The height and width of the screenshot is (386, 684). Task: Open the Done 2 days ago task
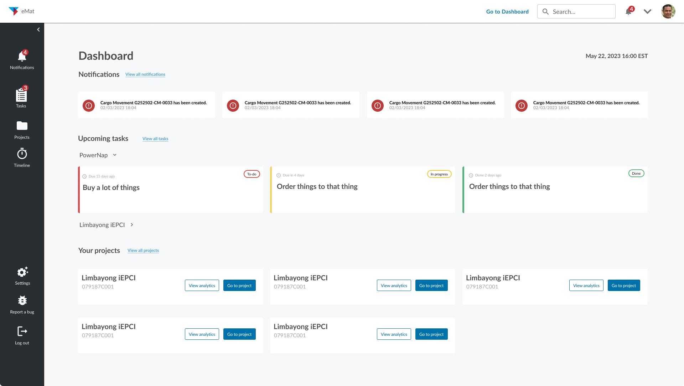pyautogui.click(x=555, y=190)
